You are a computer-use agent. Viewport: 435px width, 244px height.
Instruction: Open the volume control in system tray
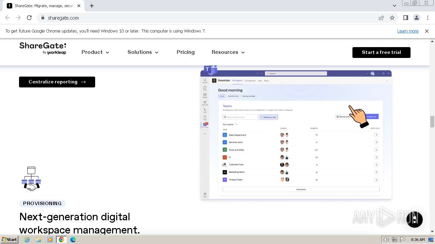click(x=386, y=240)
